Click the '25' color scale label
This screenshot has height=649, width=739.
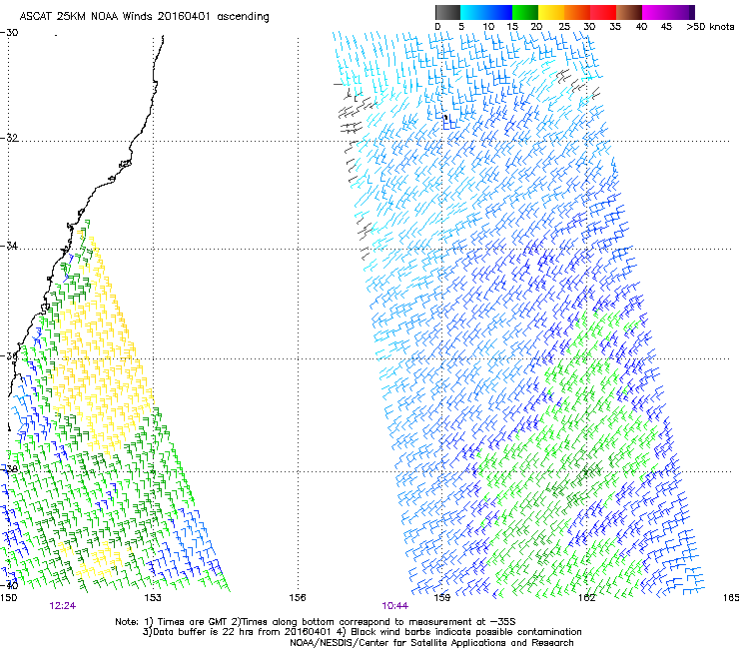tap(563, 27)
